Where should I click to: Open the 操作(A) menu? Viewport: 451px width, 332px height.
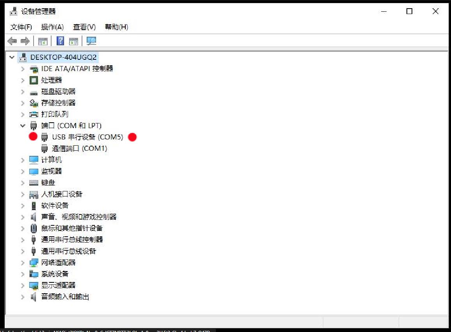point(52,27)
